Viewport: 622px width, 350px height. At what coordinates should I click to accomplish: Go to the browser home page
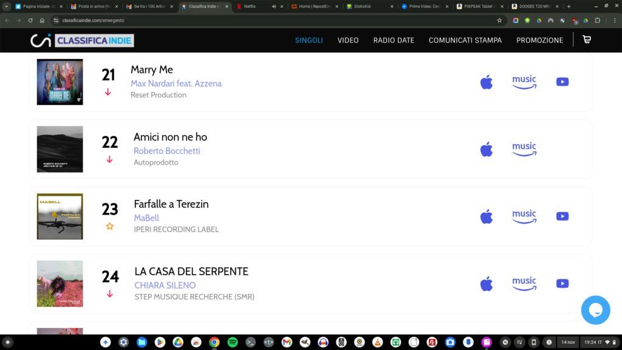click(x=42, y=20)
